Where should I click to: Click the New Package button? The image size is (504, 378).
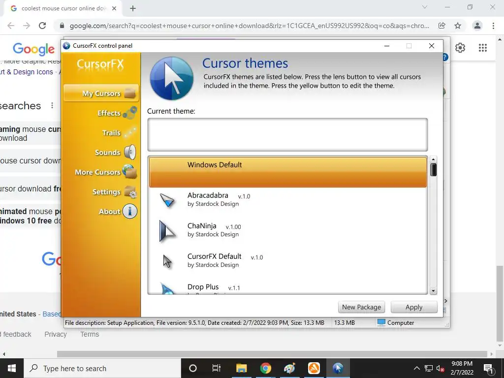click(x=361, y=307)
